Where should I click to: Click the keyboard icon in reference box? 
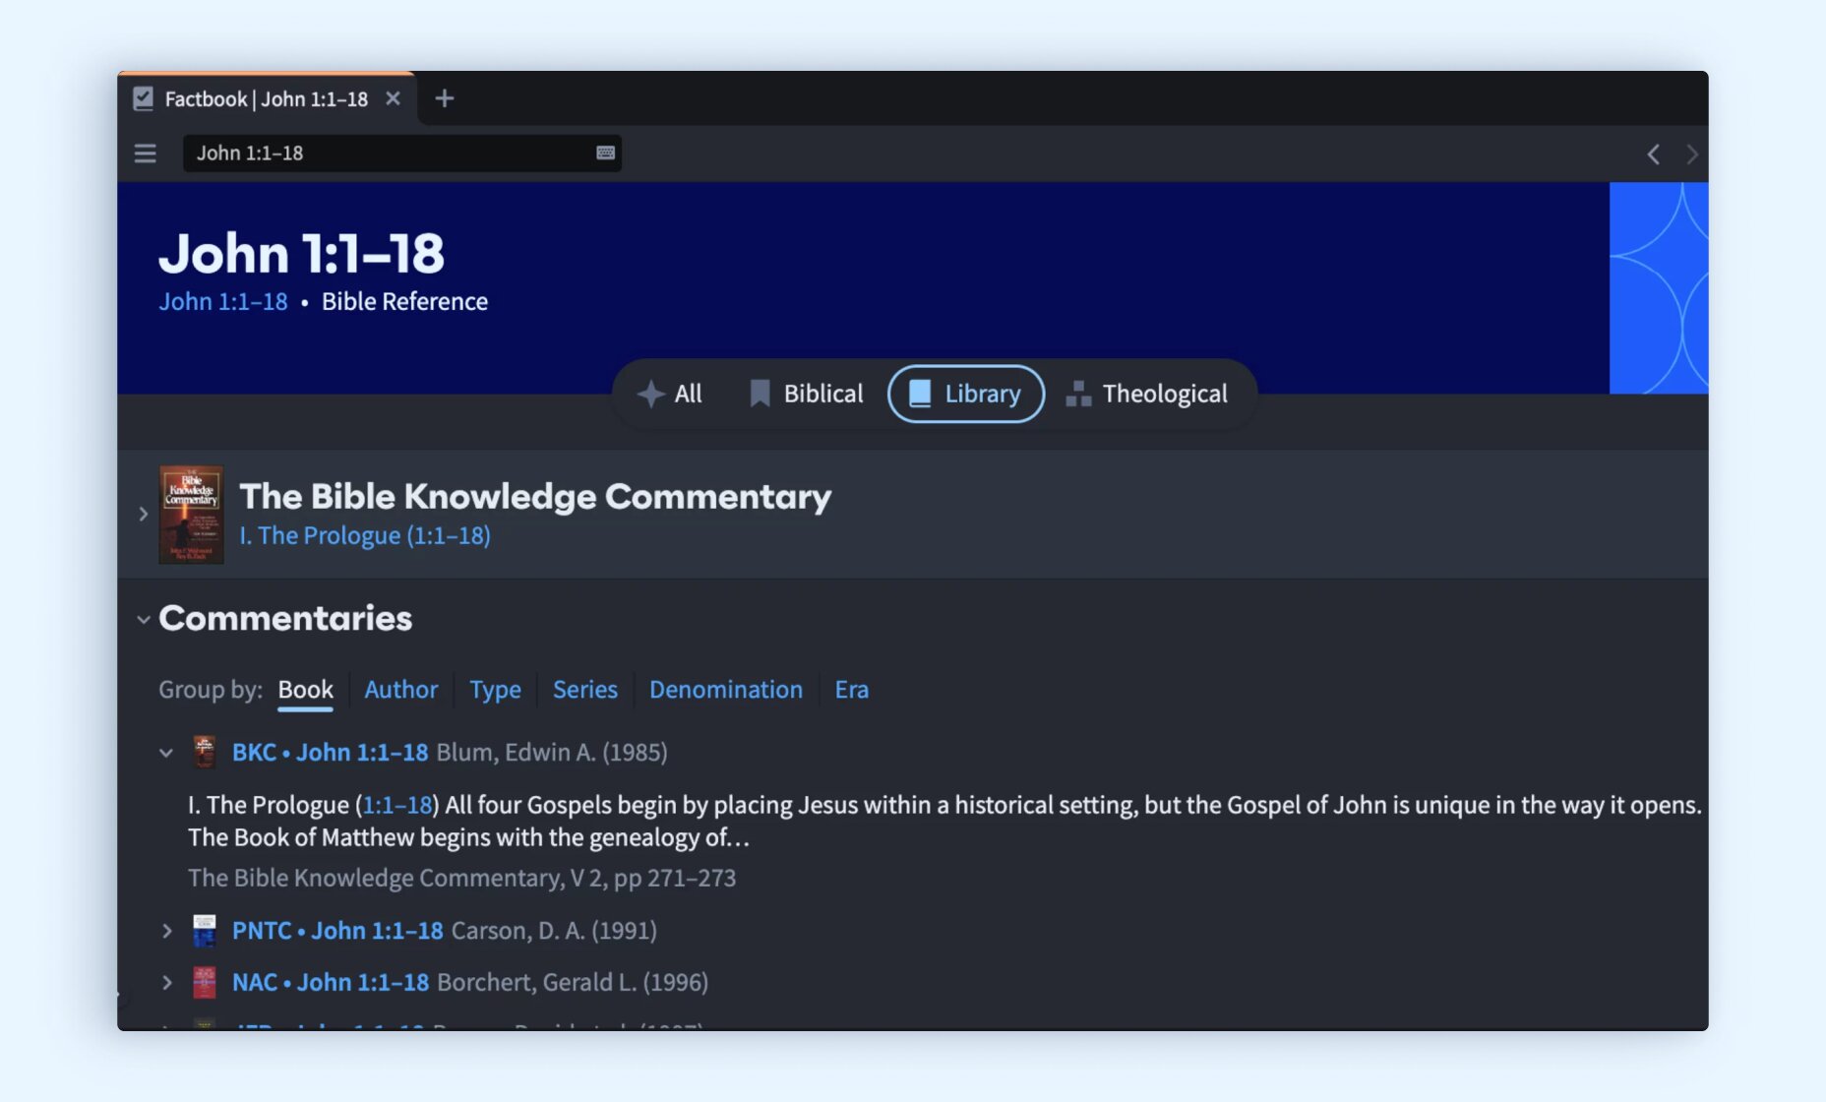point(605,153)
